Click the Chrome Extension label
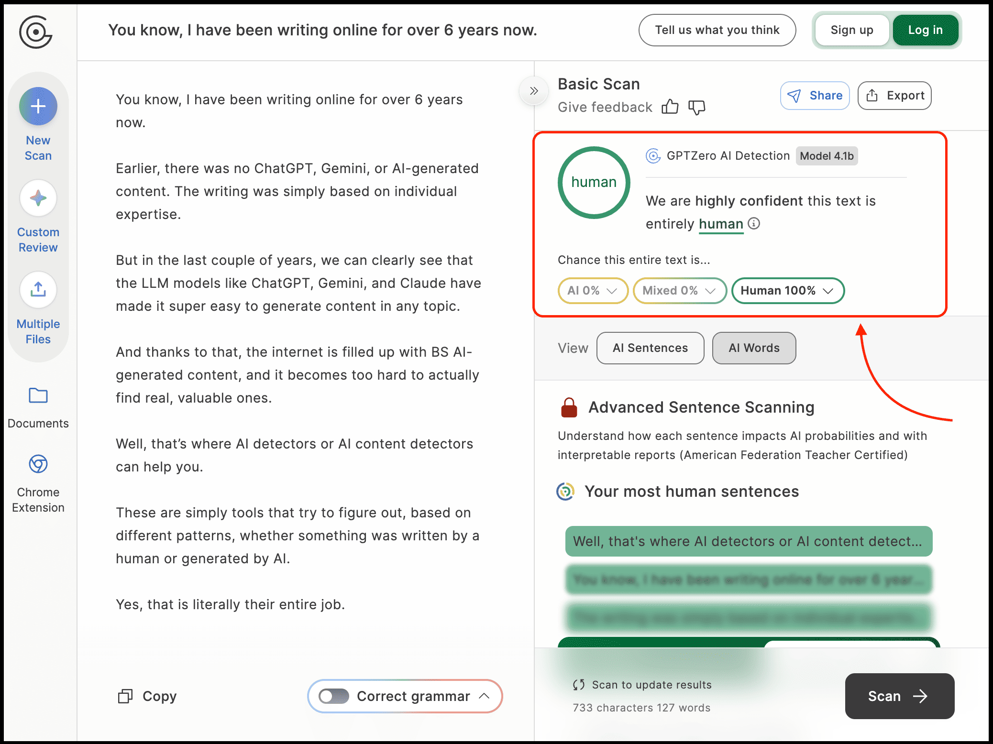The width and height of the screenshot is (993, 744). tap(38, 500)
